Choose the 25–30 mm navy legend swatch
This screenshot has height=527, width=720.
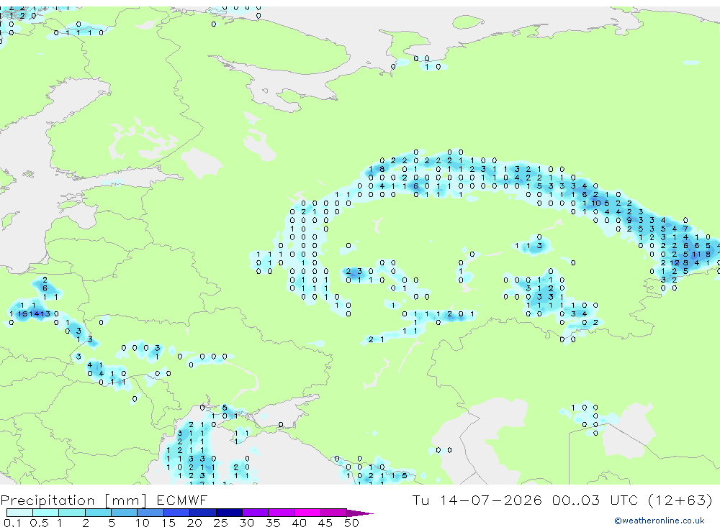229,513
